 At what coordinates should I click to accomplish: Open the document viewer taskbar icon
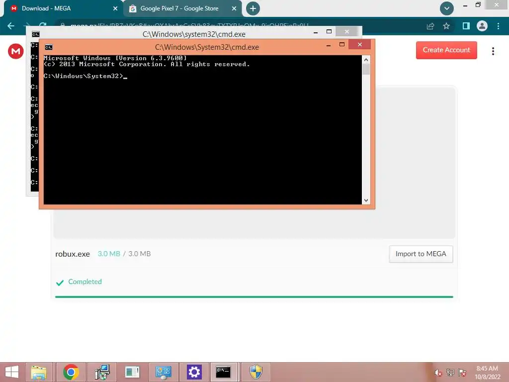[132, 372]
